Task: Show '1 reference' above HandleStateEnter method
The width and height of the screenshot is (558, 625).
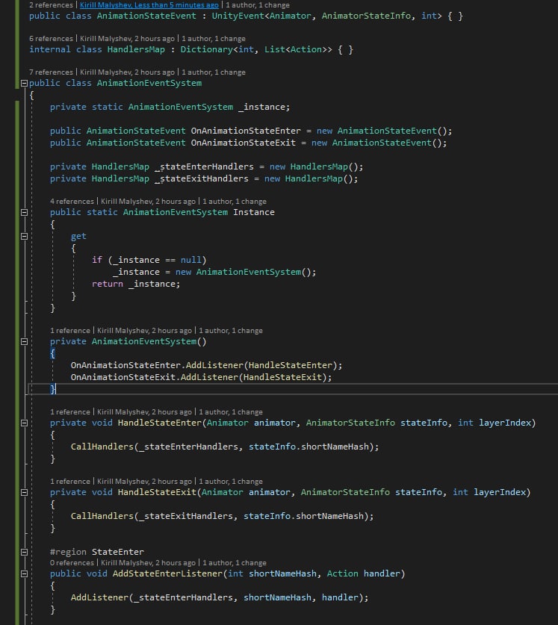Action: (x=70, y=411)
